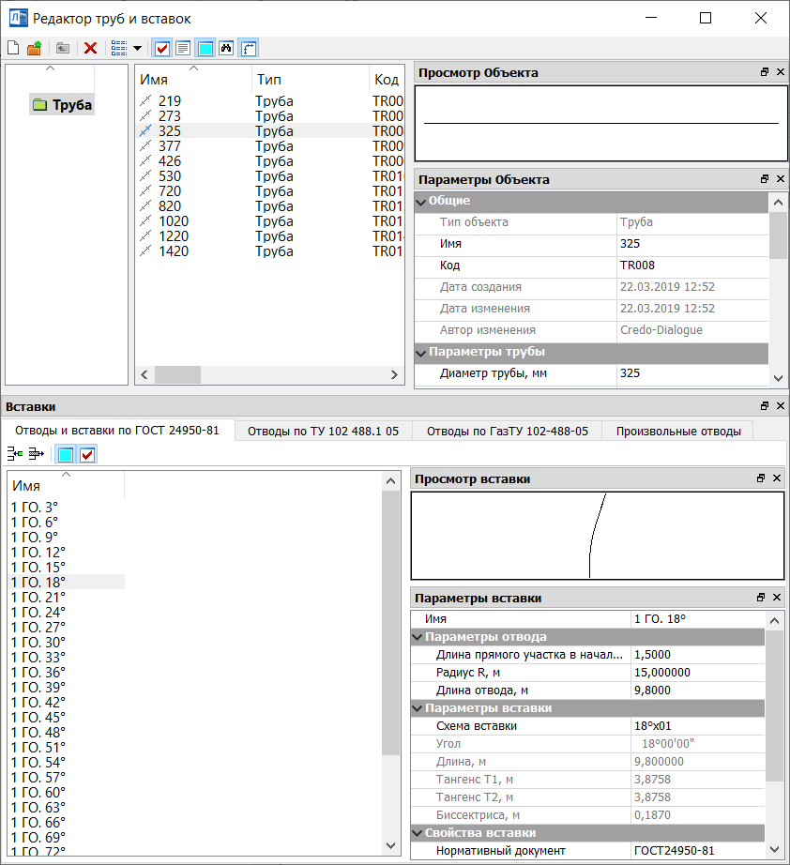Screen dimensions: 790x865
Task: Collapse the Общие section
Action: [x=421, y=202]
